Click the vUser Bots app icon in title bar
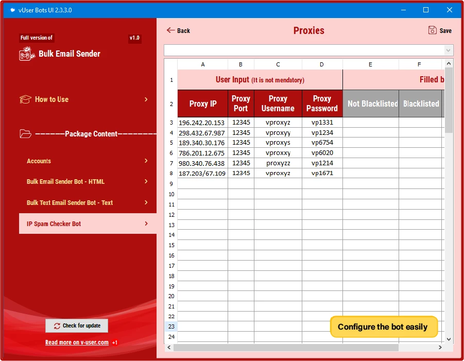Viewport: 464px width, 361px height. 12,10
